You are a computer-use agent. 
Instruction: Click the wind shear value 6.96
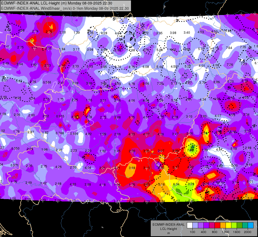pos(104,50)
